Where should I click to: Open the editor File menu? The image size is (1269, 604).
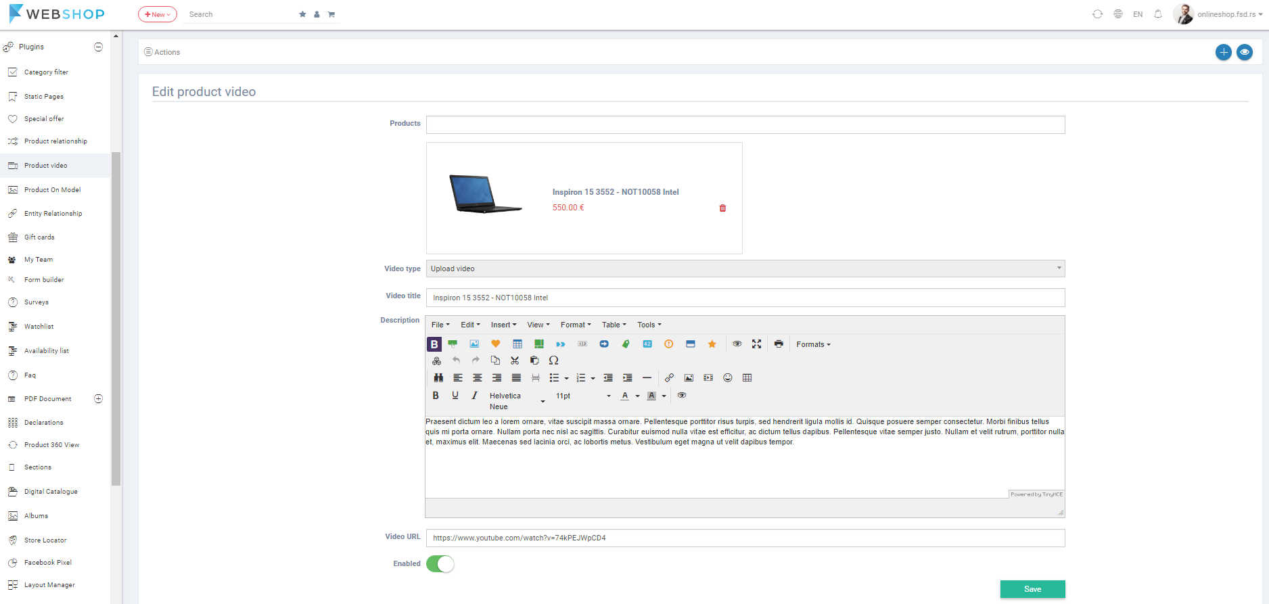click(440, 325)
